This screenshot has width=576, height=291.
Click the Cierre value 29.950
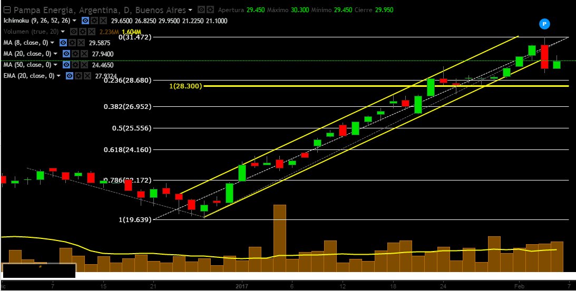(384, 10)
